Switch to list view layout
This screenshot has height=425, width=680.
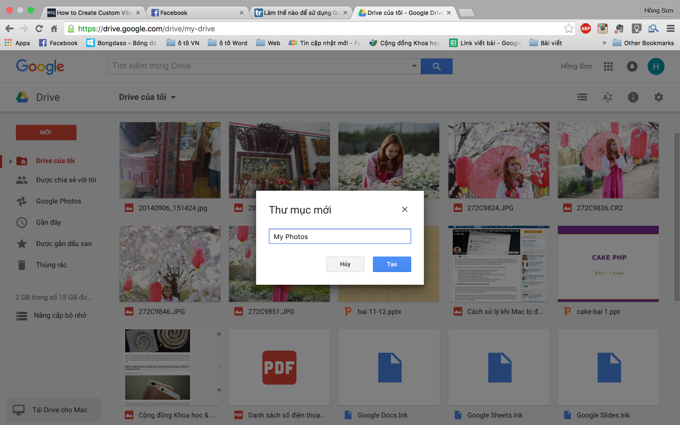coord(582,97)
